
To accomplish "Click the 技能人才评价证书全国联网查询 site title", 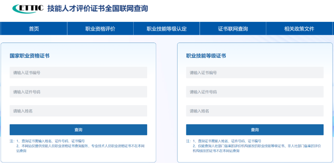I will [97, 9].
